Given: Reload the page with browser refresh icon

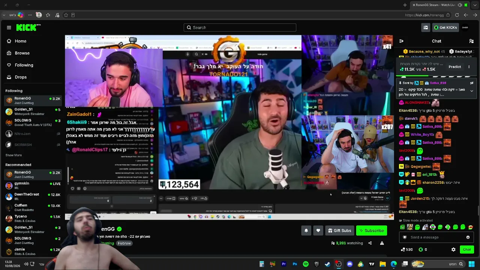Looking at the screenshot, I should [457, 15].
